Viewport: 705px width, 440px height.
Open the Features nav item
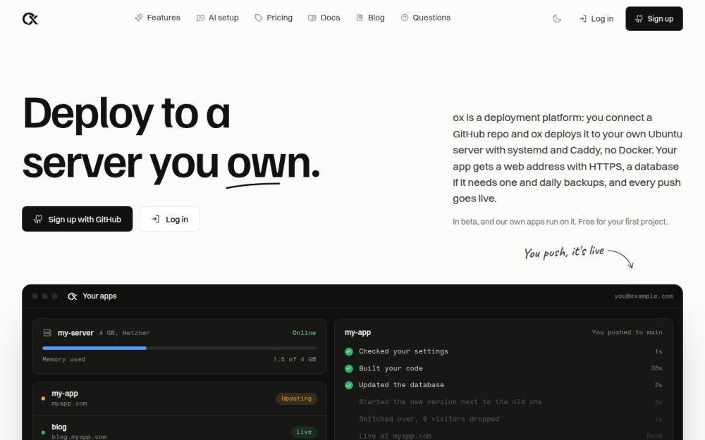157,18
